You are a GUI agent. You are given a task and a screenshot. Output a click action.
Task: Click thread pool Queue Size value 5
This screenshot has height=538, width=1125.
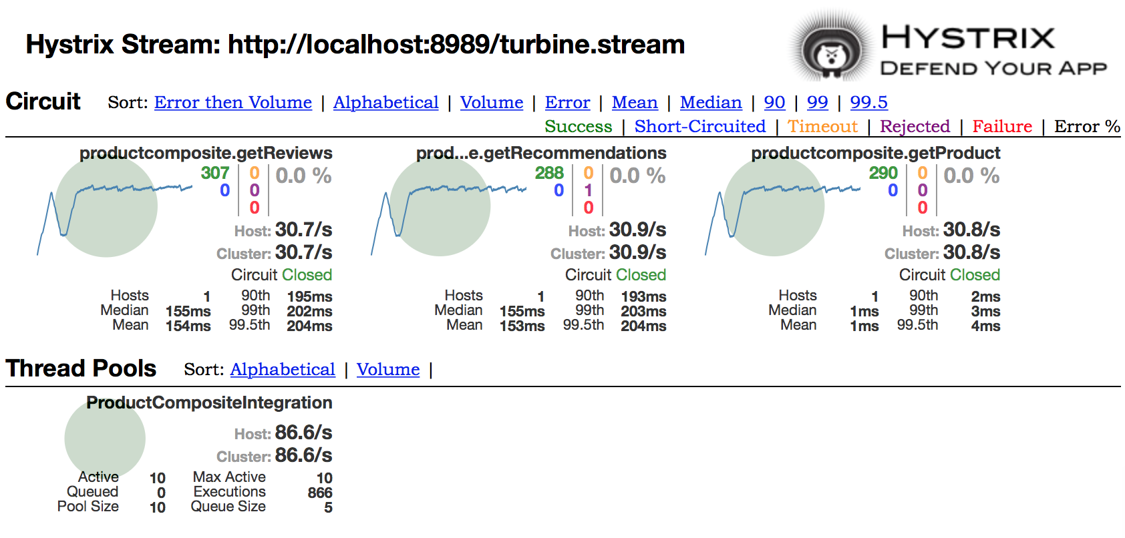[328, 507]
